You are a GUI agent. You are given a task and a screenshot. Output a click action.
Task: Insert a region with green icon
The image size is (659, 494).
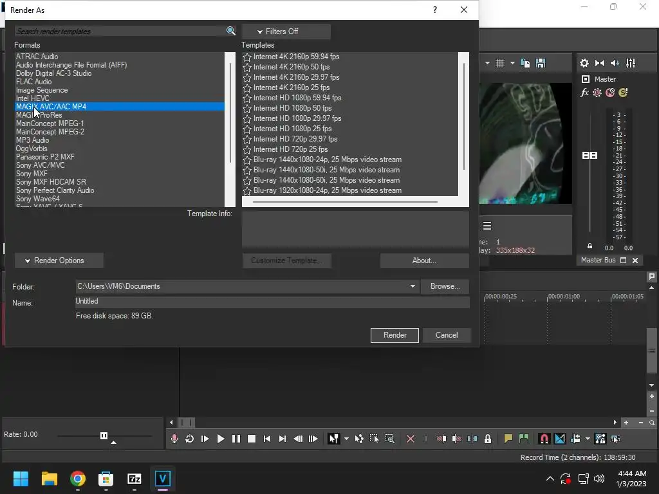point(524,439)
